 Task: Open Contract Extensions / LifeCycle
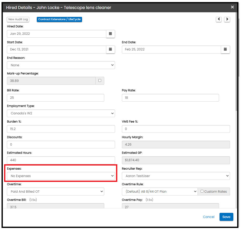59,19
